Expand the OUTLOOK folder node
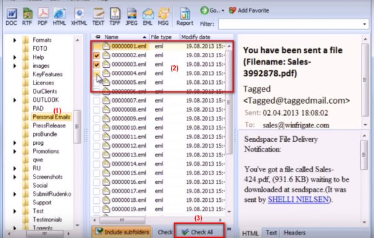 point(15,100)
